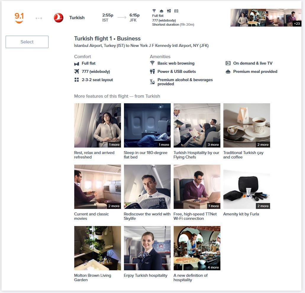This screenshot has width=305, height=293.
Task: Click '2 more' badge on Amenity kit photo
Action: click(263, 206)
